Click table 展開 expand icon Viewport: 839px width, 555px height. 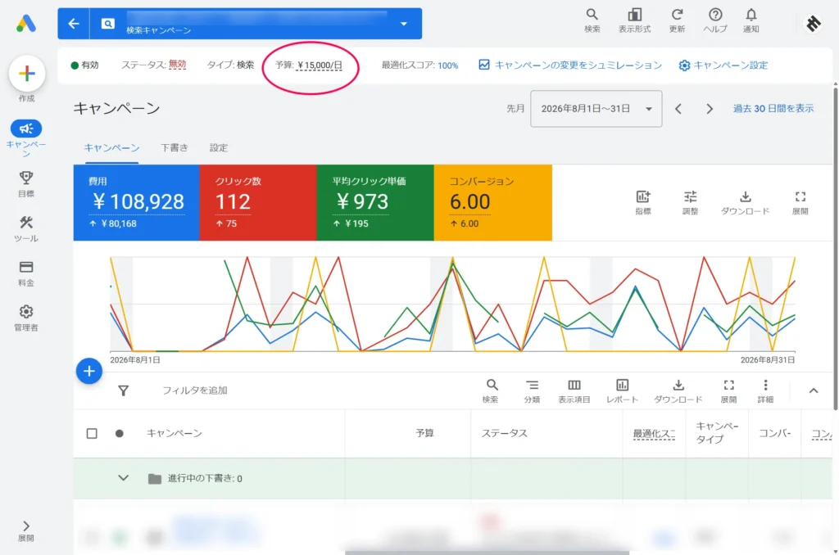click(728, 390)
